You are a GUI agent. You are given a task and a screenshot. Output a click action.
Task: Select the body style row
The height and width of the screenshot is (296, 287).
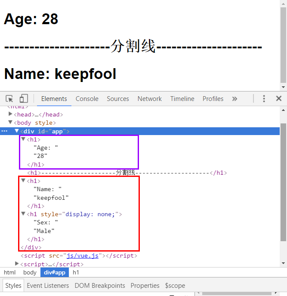tap(35, 123)
